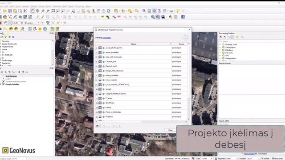Open the Settings menu

tap(26, 7)
